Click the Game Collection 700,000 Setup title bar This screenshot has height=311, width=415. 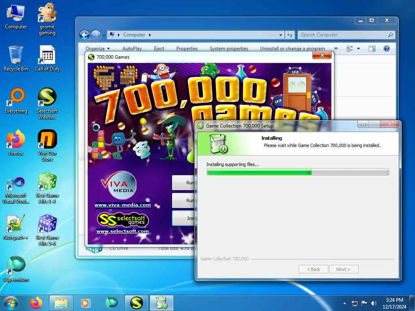(277, 126)
